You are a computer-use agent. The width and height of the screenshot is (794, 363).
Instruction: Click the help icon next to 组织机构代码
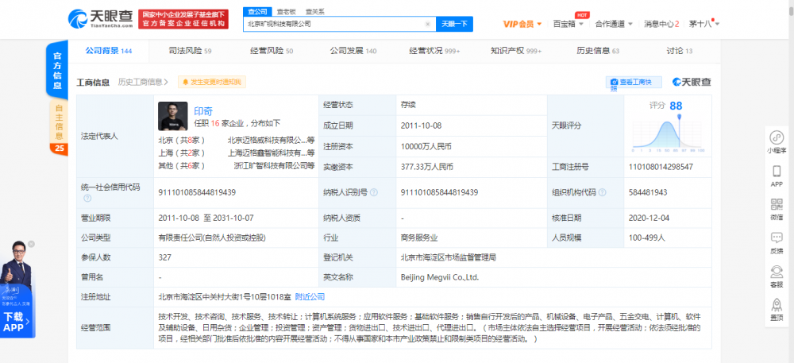[x=603, y=192]
